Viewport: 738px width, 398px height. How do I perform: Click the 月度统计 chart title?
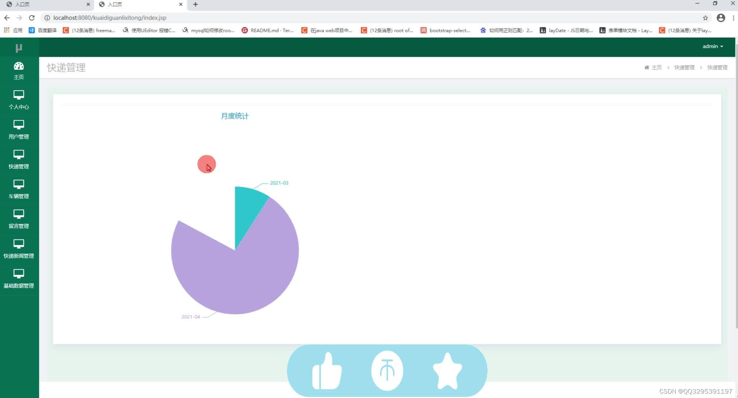[235, 116]
